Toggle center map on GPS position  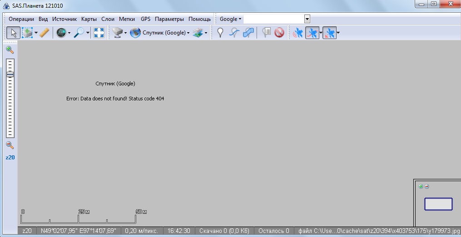coord(329,33)
